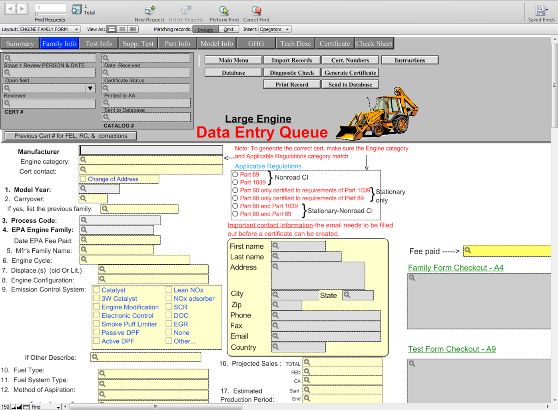Check the 3W Catalyst checkbox
558x410 pixels.
click(97, 299)
